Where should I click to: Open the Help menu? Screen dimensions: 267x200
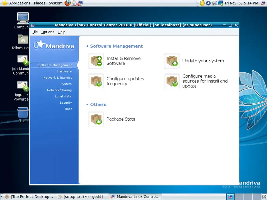[x=61, y=32]
